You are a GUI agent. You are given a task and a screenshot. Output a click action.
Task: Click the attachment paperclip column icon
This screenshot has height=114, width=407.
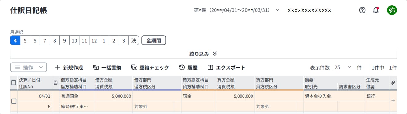393,83
